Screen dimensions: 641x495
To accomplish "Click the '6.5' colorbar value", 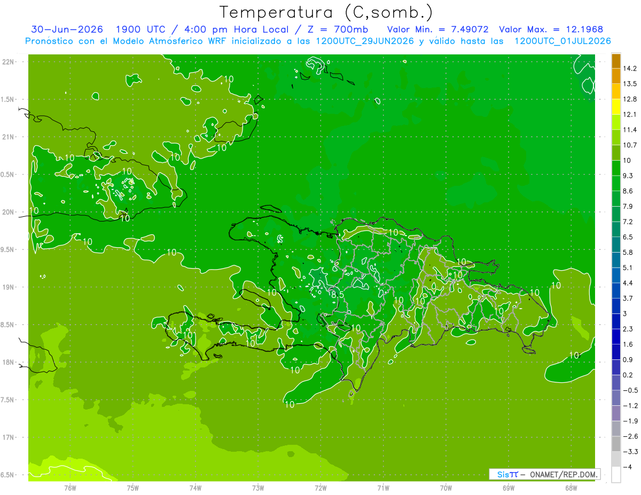I will pyautogui.click(x=628, y=237).
